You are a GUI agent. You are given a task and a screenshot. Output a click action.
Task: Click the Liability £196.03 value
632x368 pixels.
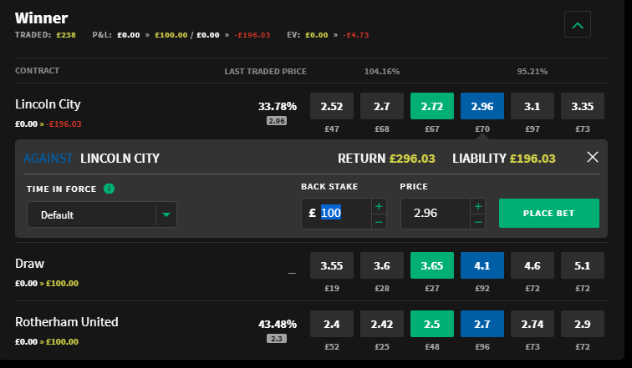pyautogui.click(x=533, y=159)
